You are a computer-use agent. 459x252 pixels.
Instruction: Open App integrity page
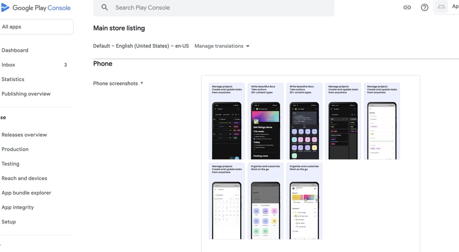(18, 207)
